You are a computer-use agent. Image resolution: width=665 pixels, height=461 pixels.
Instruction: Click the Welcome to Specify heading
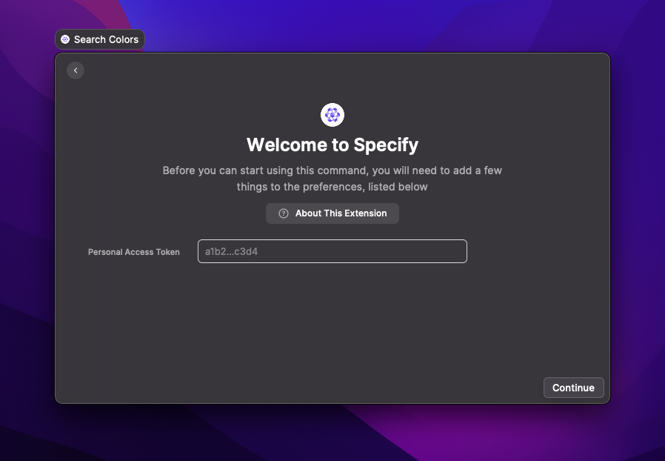pos(332,145)
